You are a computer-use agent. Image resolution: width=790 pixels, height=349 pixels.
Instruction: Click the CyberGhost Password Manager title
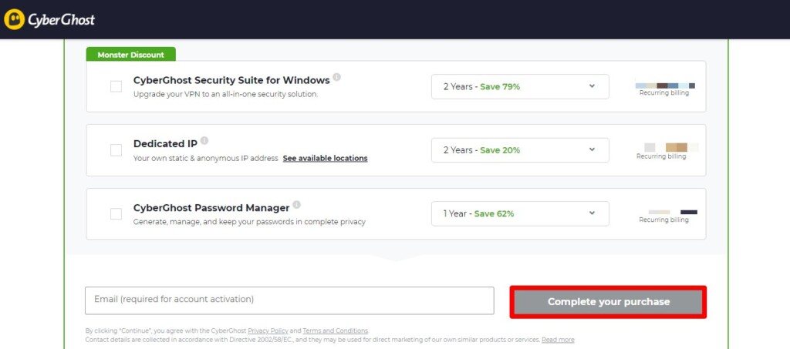[x=211, y=208]
